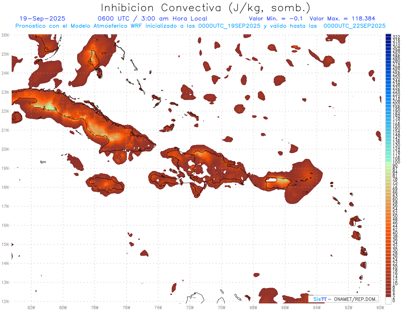Click the "0600 UTC / 3:00 am Hora Local" text
This screenshot has height=312, width=404.
pos(152,19)
